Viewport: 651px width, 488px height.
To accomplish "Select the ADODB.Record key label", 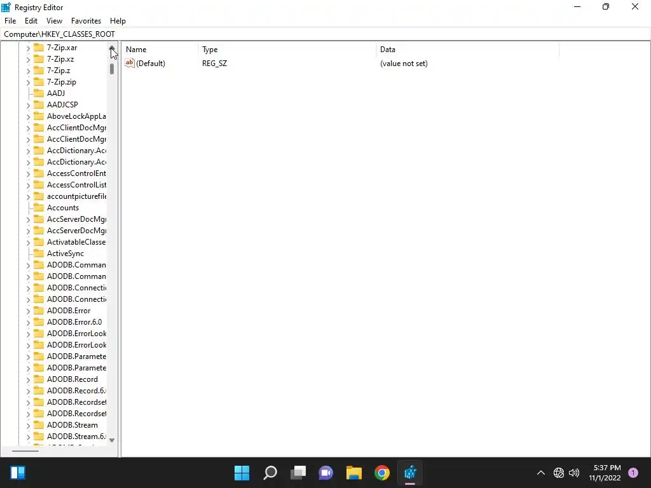I will click(x=72, y=379).
